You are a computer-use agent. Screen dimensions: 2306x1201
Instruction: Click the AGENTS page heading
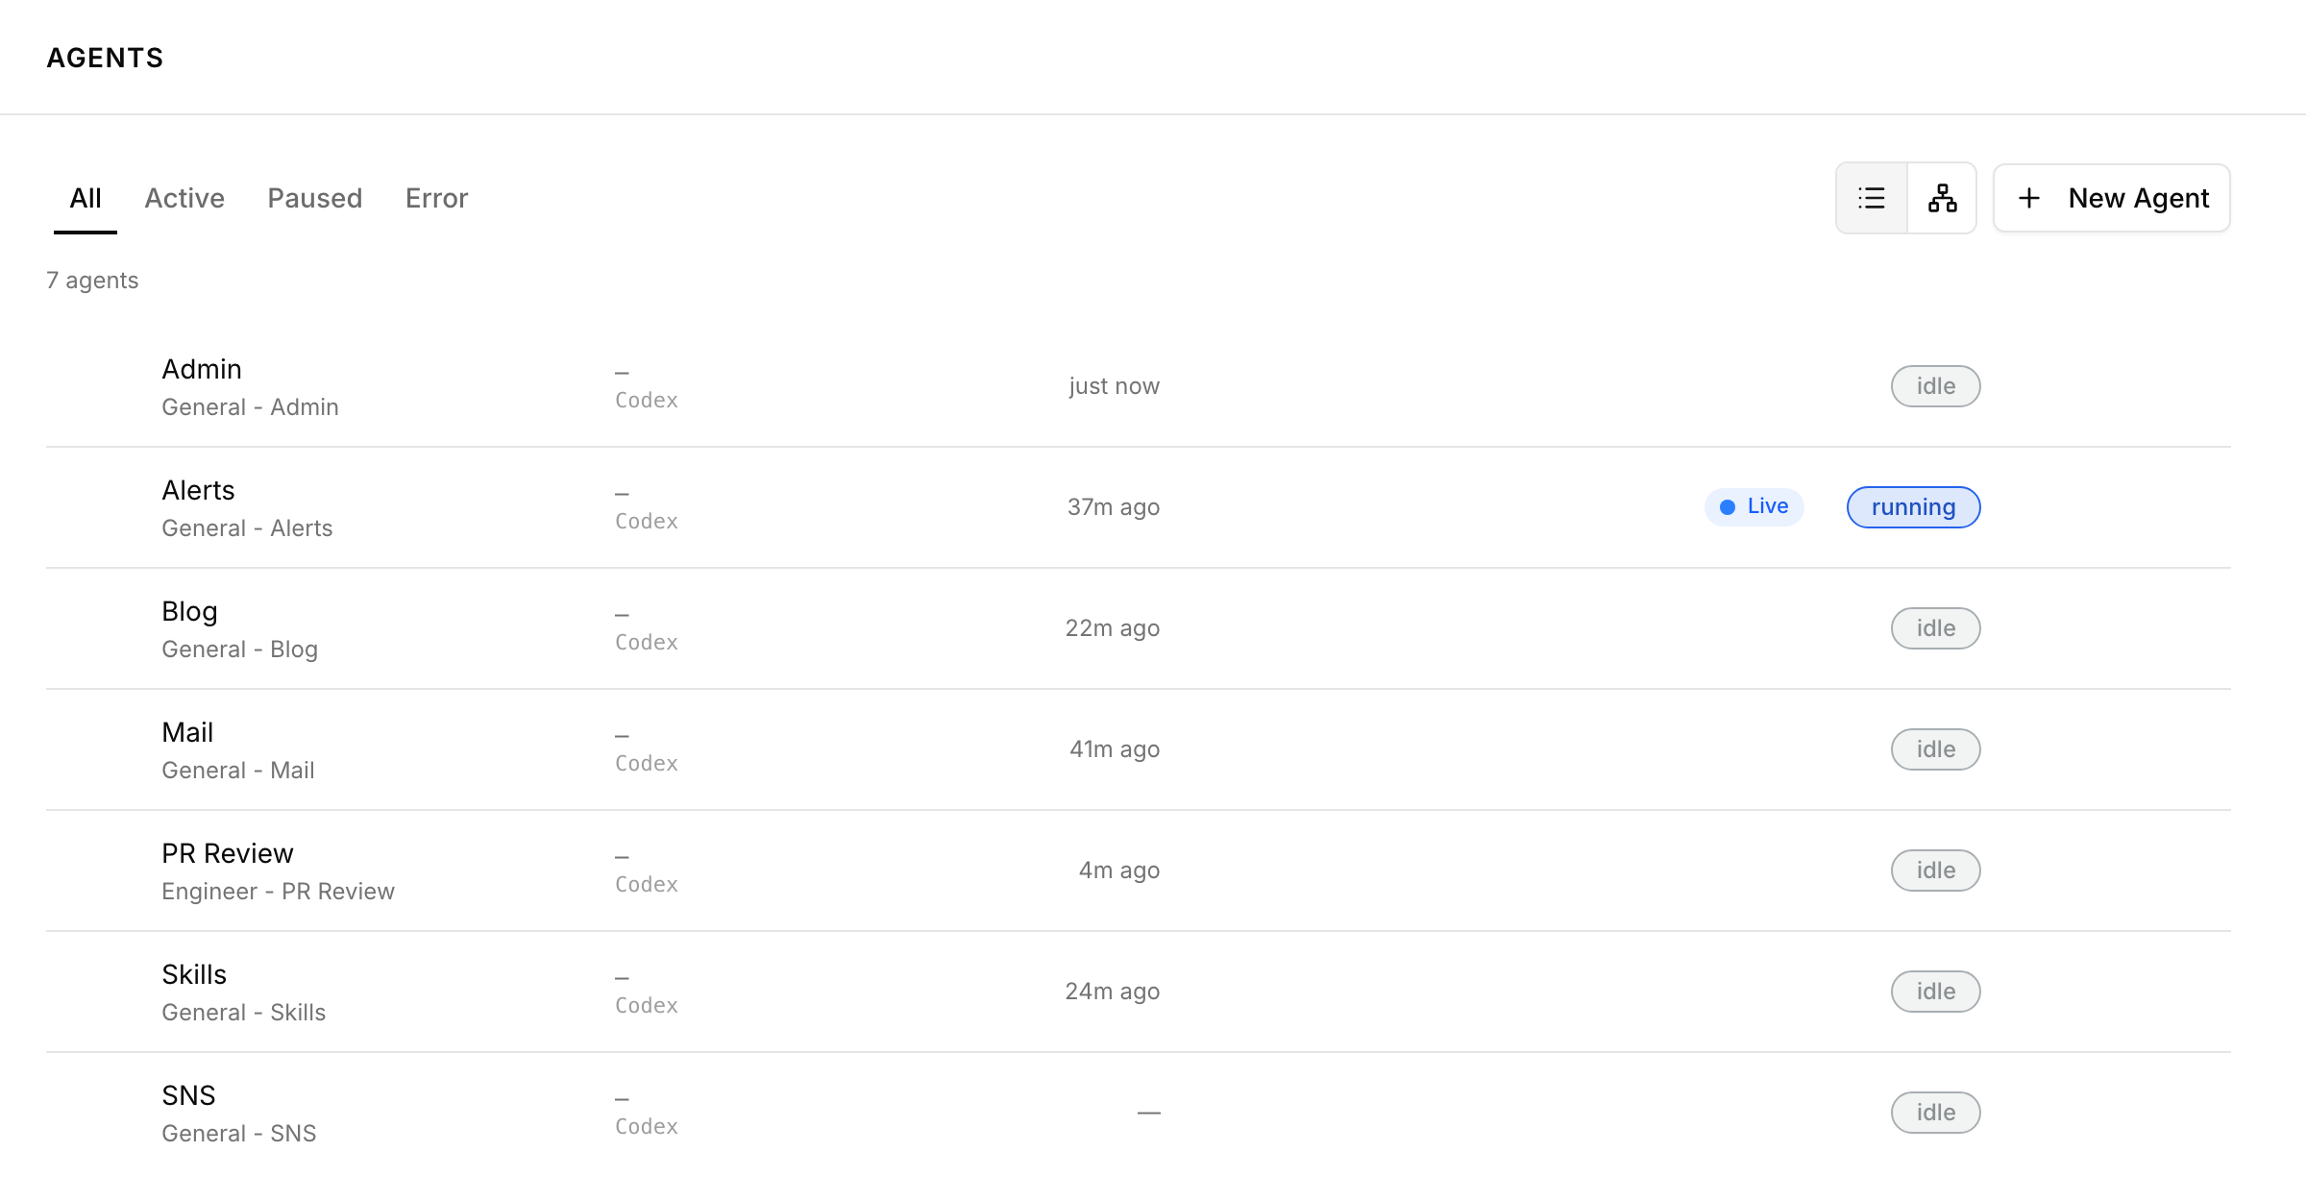(x=106, y=58)
